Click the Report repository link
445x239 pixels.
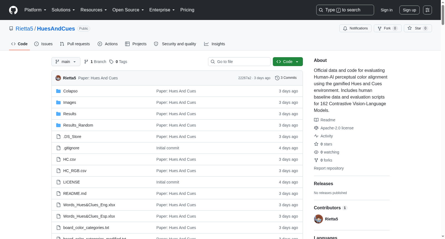point(329,168)
